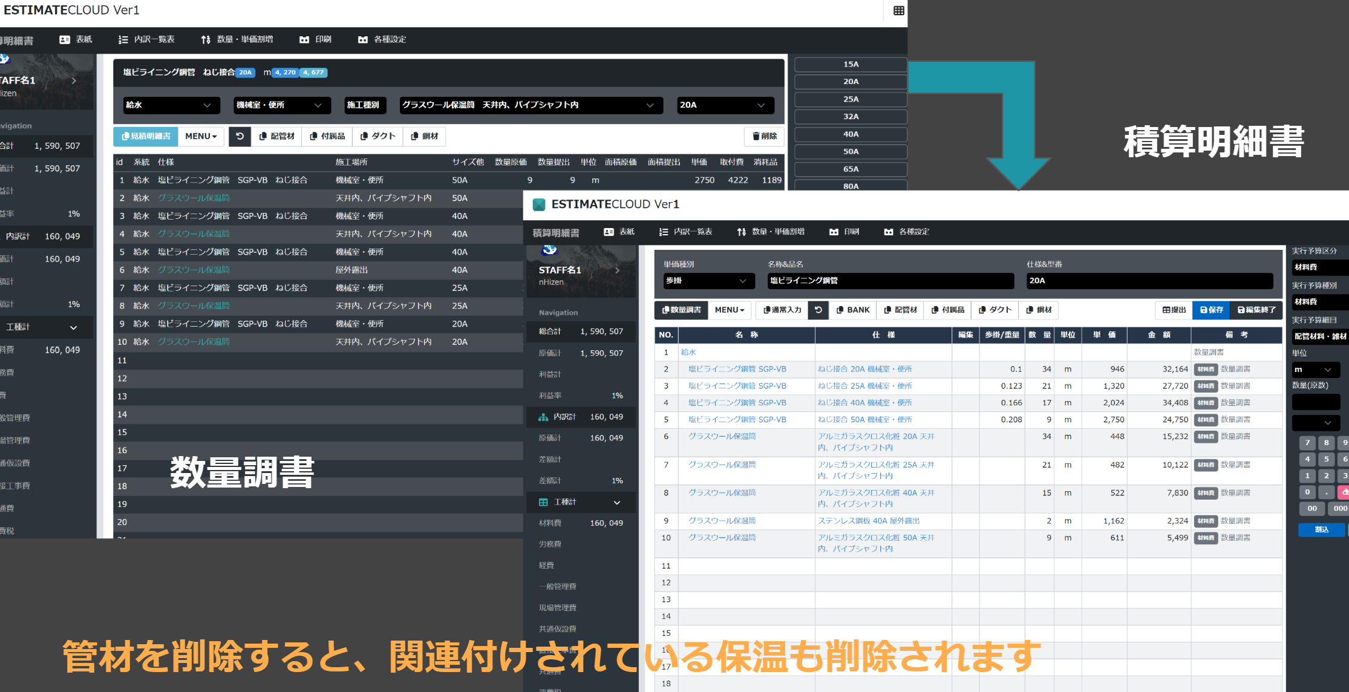Open 表紙 menu in upper navigation bar
Screen dimensions: 1349x692
[76, 39]
